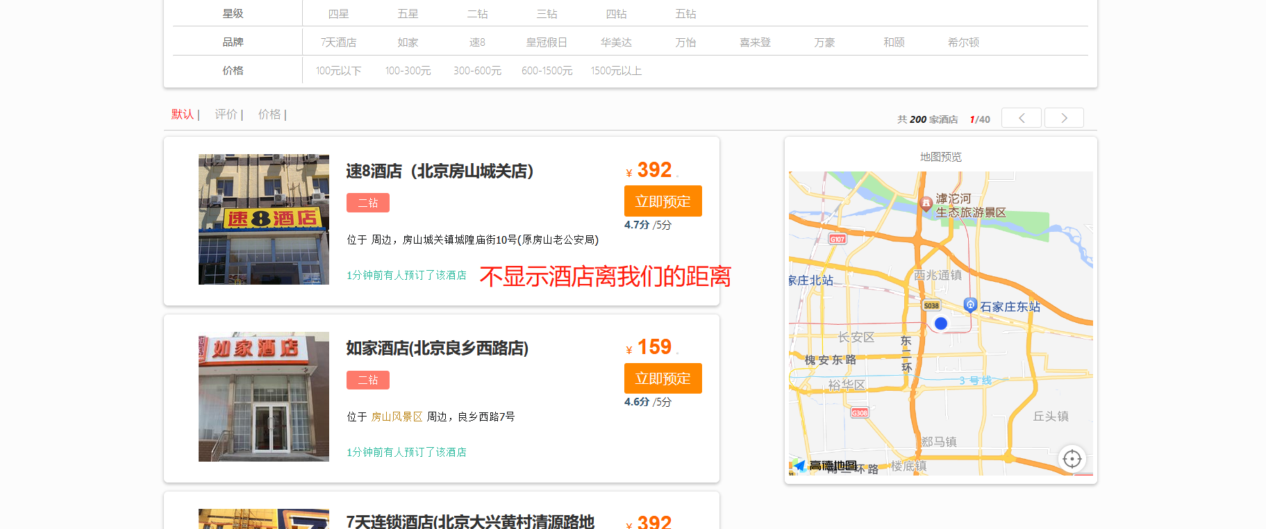Select brand 希尔顿 filter
Screen dimensions: 1266x529
(x=964, y=42)
